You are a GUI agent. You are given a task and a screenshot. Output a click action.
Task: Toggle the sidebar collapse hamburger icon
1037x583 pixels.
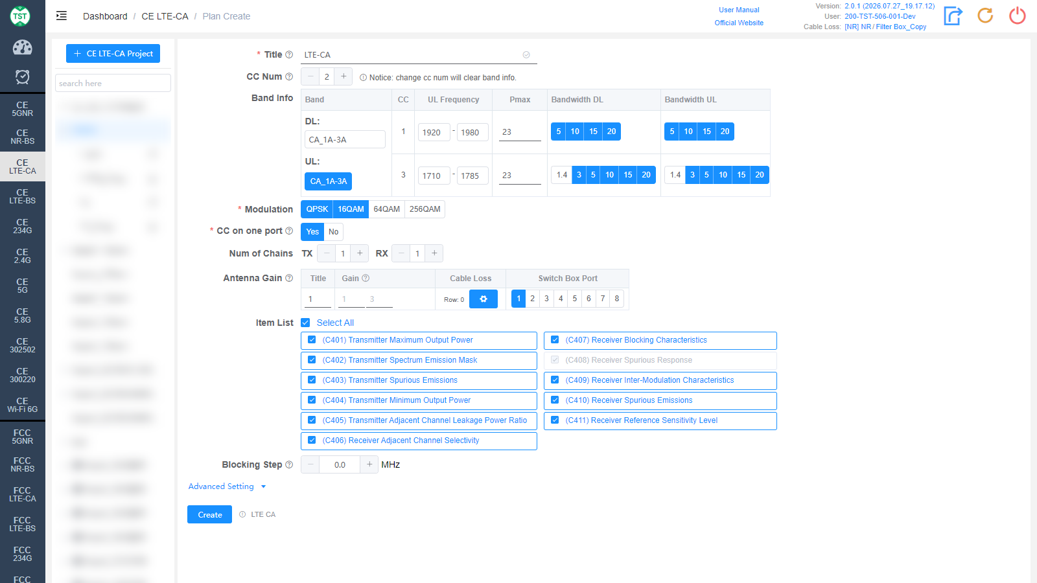coord(62,16)
